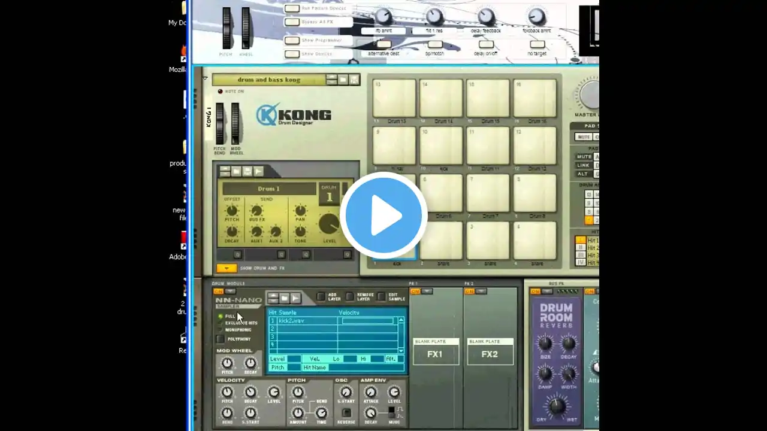
Task: Click the Drum Room Reverb Dry/Wet knob
Action: click(x=557, y=405)
